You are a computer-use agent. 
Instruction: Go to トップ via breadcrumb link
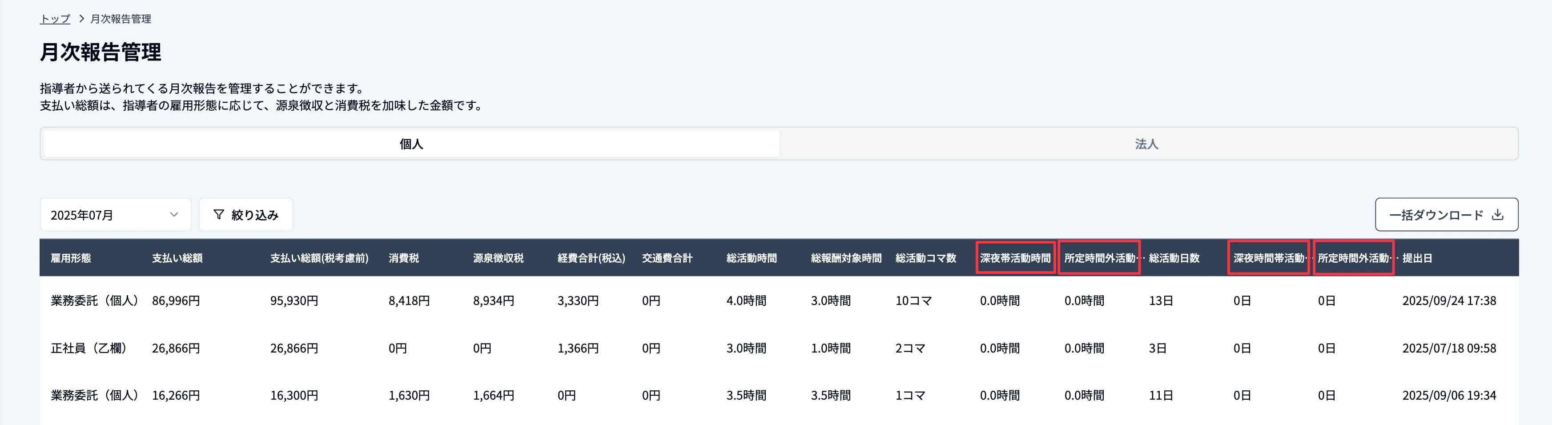pos(55,19)
